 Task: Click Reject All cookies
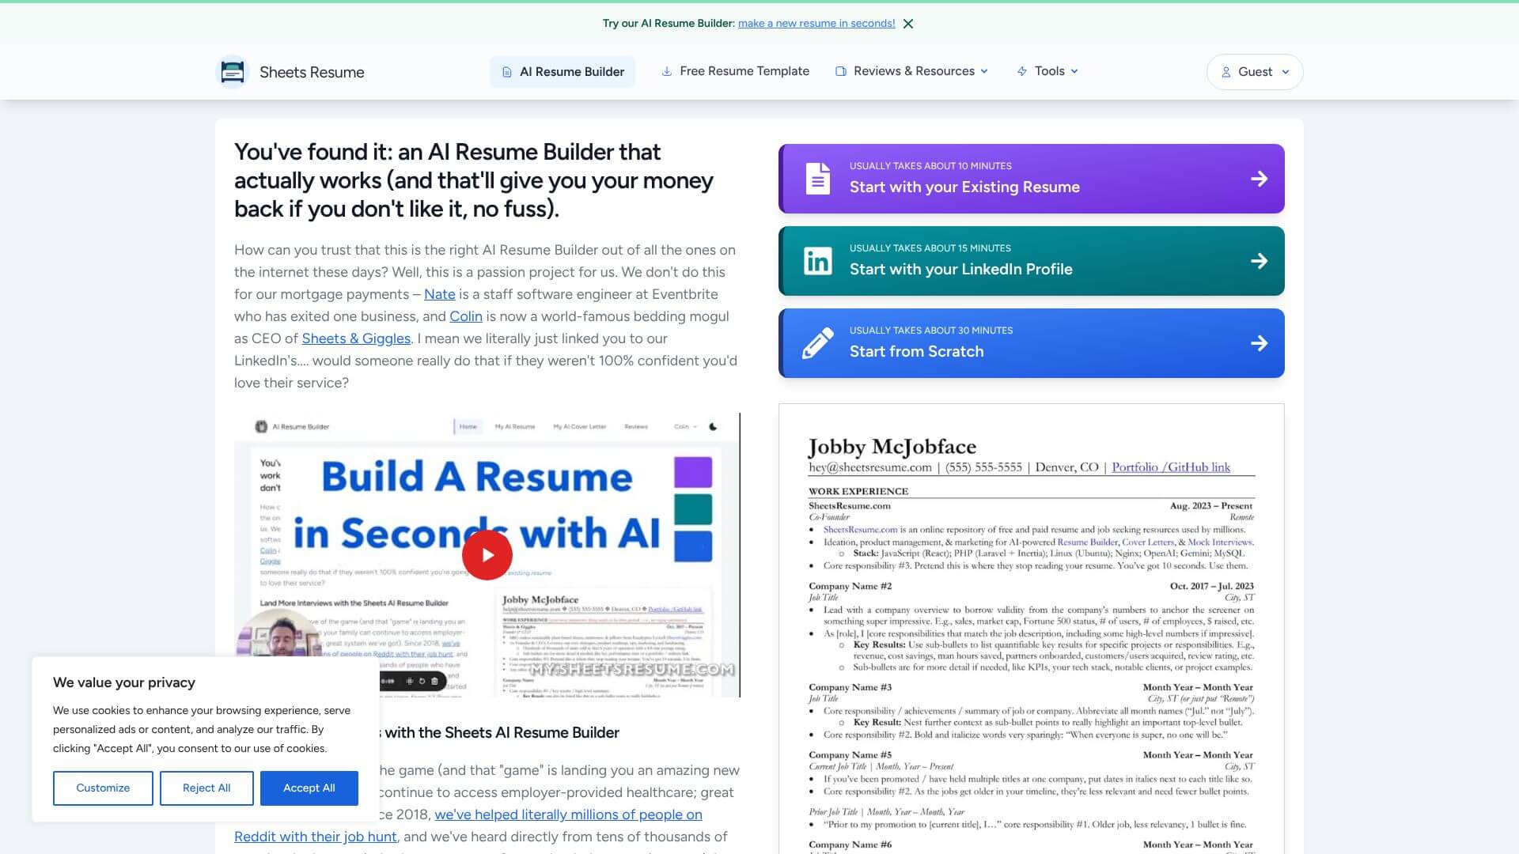tap(206, 788)
